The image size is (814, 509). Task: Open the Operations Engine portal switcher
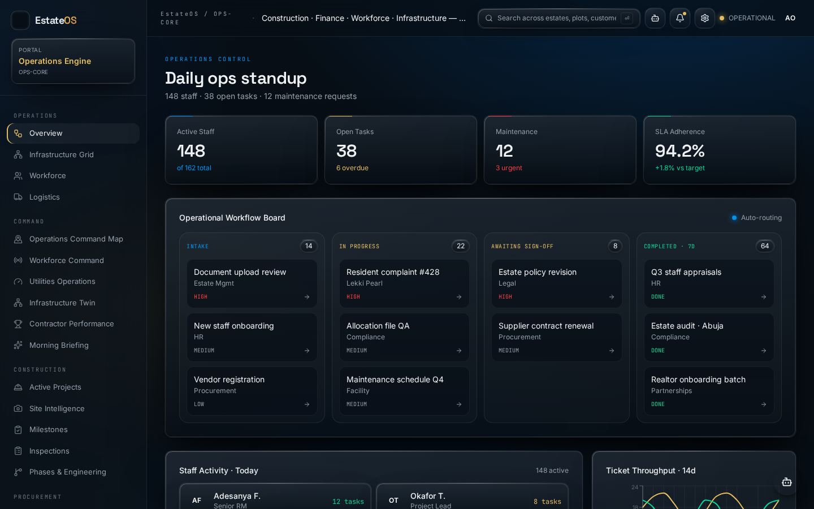click(73, 61)
